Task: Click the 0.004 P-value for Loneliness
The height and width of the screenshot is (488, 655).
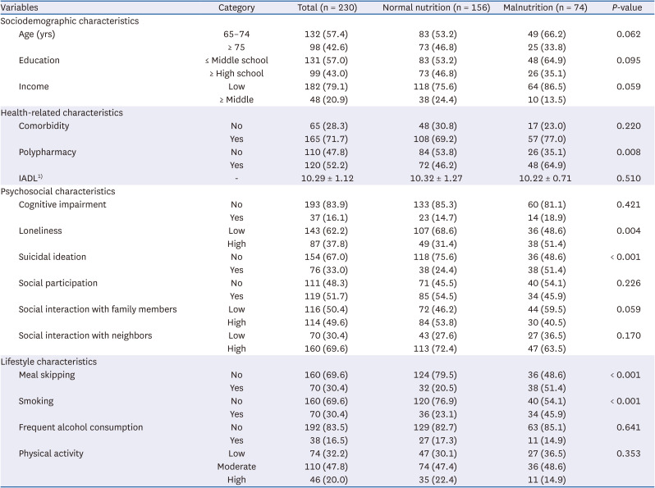Action: point(627,230)
